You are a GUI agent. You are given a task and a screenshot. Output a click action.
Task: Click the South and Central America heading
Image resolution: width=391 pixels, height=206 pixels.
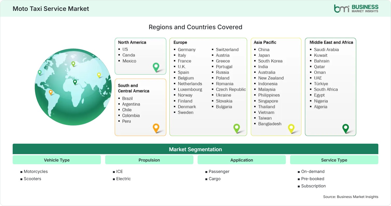[133, 88]
